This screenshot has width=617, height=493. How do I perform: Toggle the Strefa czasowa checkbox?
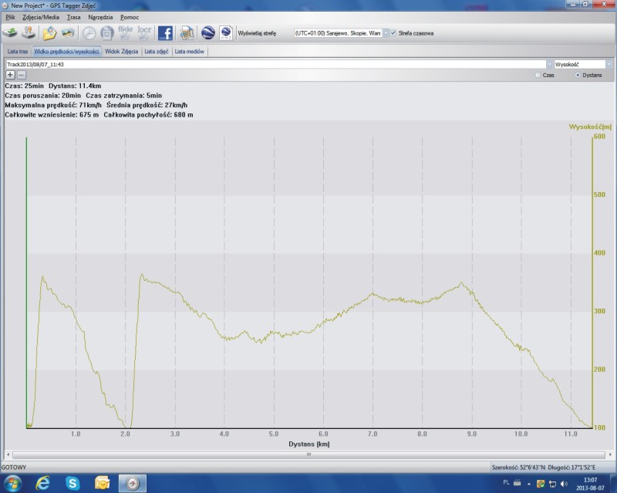point(393,33)
